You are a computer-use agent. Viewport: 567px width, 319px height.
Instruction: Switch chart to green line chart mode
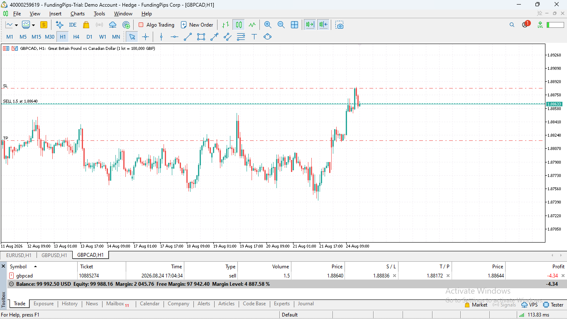(x=252, y=25)
